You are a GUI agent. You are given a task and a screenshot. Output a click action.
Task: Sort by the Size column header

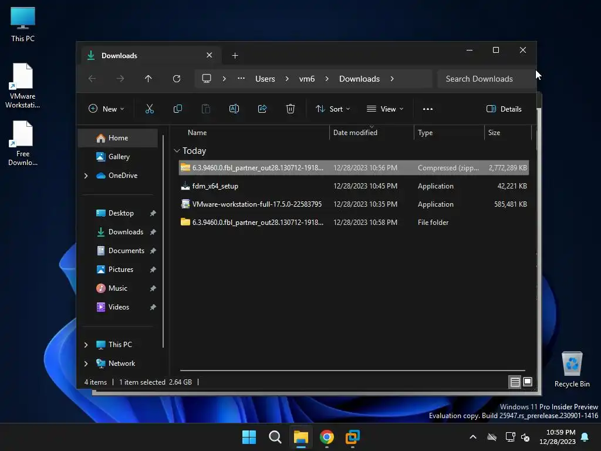(494, 133)
